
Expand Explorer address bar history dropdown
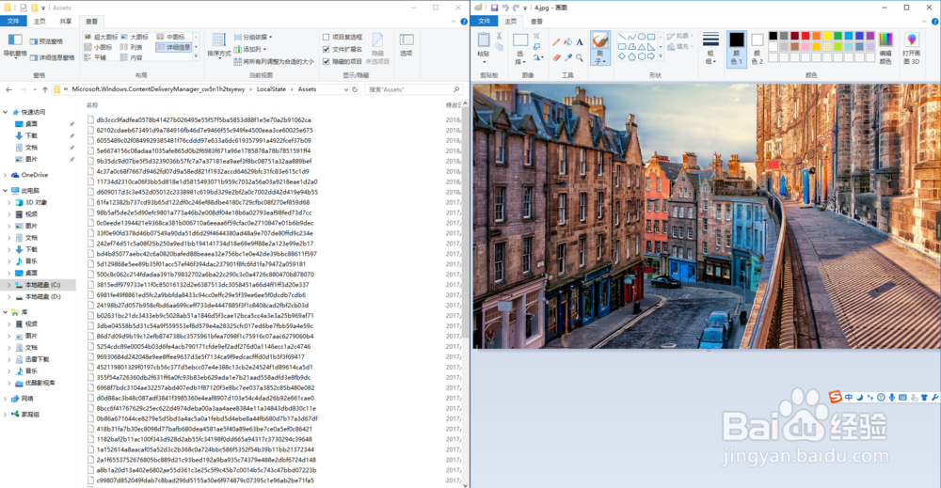345,89
